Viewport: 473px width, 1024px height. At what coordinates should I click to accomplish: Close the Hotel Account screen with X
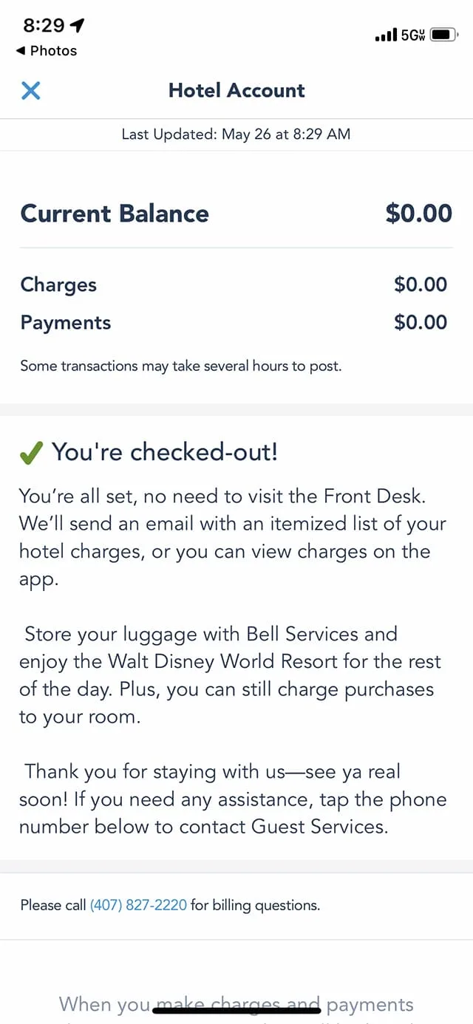(x=30, y=91)
